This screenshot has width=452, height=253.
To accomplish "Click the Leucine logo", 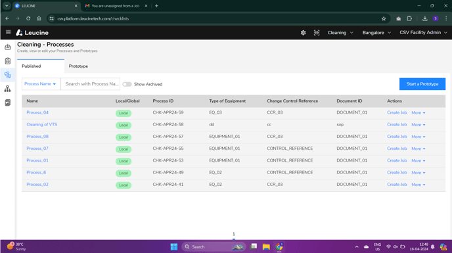I will point(32,33).
